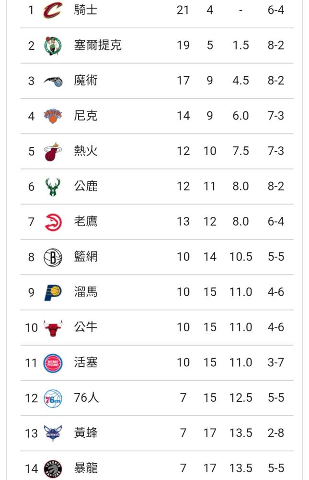
Task: Select the Knicks team logo
Action: (x=53, y=116)
